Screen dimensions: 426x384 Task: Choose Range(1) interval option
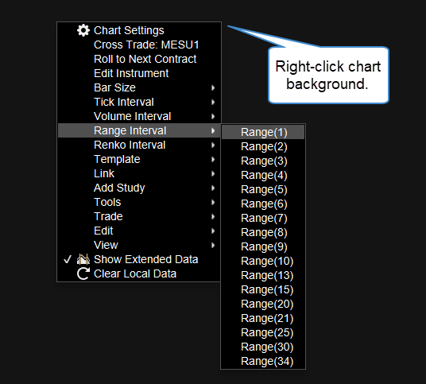click(x=263, y=132)
